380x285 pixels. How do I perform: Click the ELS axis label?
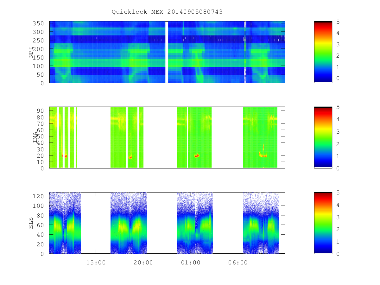[31, 223]
